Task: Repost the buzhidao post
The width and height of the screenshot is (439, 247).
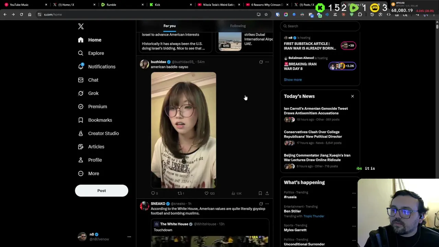Action: pyautogui.click(x=181, y=193)
